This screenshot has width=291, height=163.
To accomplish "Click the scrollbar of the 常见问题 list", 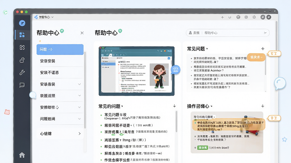I will click(x=266, y=65).
